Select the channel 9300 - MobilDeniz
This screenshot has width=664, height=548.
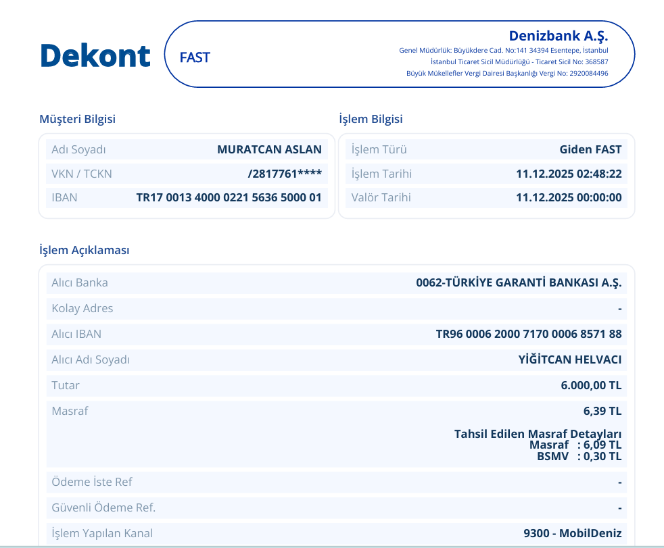coord(573,534)
